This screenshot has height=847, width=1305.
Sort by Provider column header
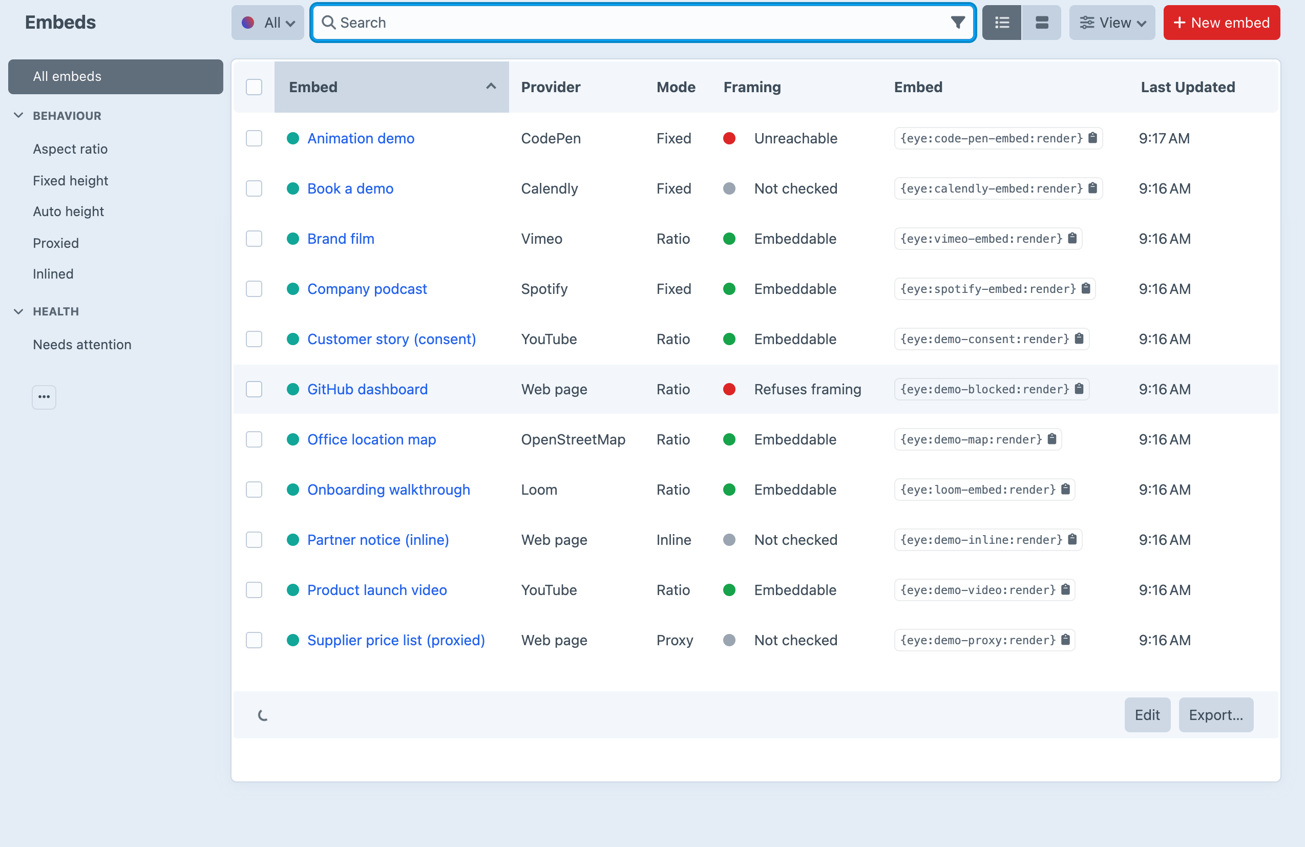[x=551, y=87]
